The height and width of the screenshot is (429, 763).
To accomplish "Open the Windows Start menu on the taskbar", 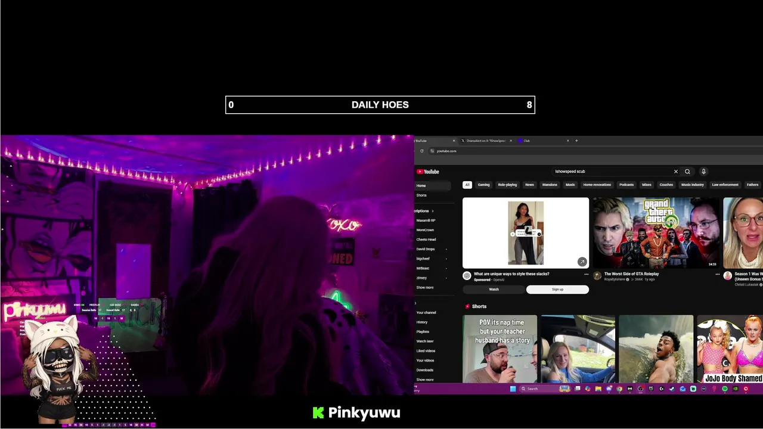I will coord(513,389).
